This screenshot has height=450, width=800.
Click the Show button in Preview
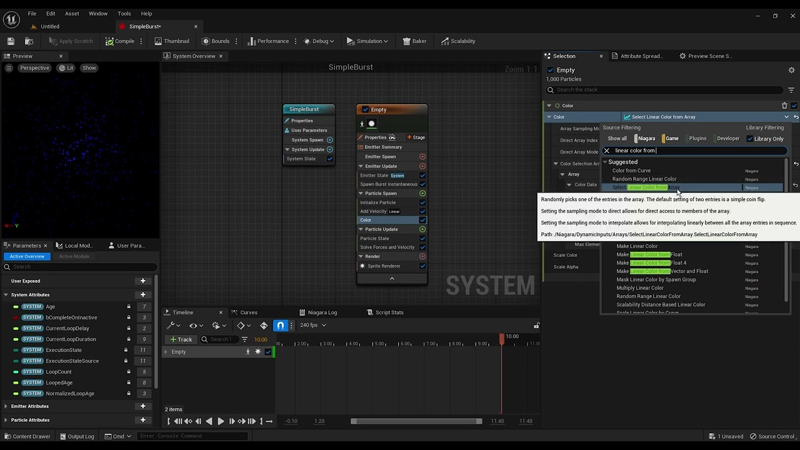pos(89,68)
